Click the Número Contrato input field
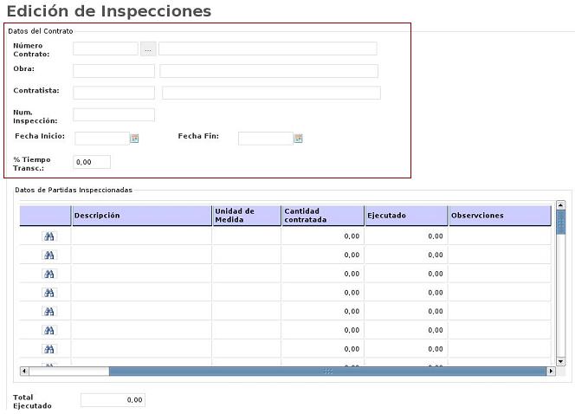 [106, 49]
